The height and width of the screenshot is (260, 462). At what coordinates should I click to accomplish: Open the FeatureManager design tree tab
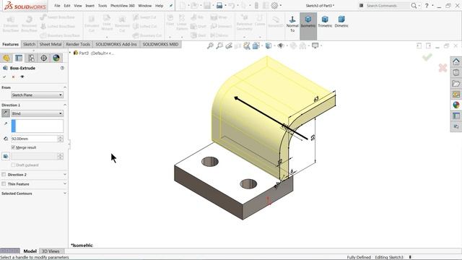coord(6,58)
